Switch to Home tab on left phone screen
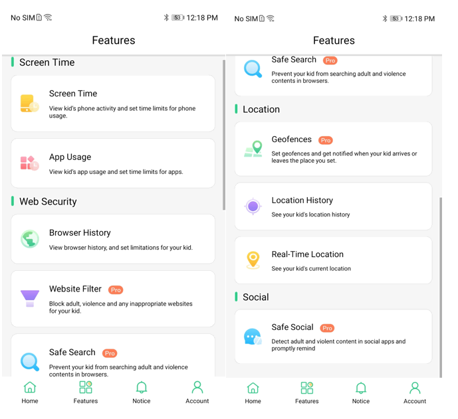Screen dimensions: 458x419 point(30,392)
